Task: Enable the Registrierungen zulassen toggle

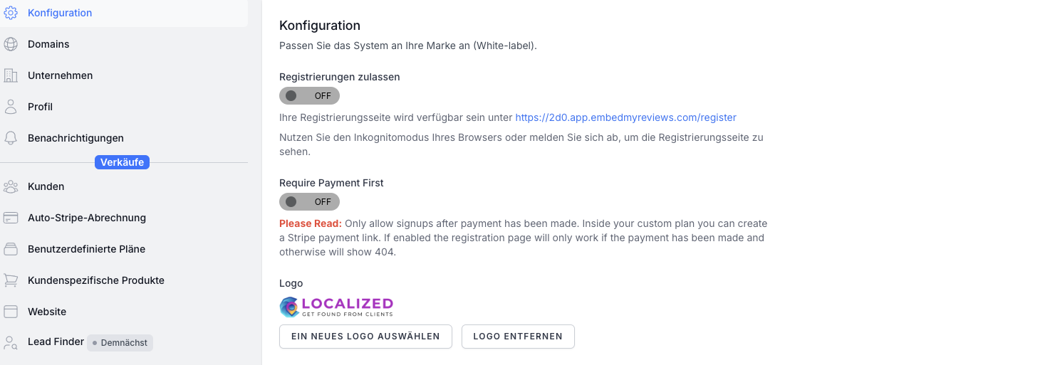Action: click(309, 96)
